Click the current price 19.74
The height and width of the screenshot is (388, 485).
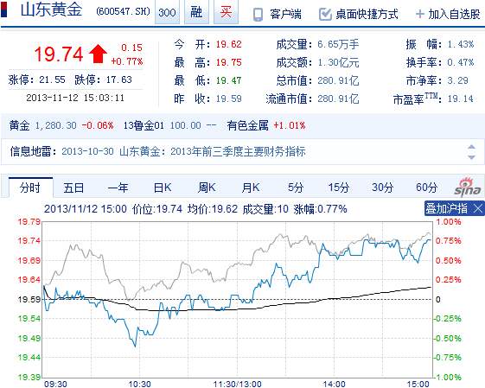pos(59,54)
